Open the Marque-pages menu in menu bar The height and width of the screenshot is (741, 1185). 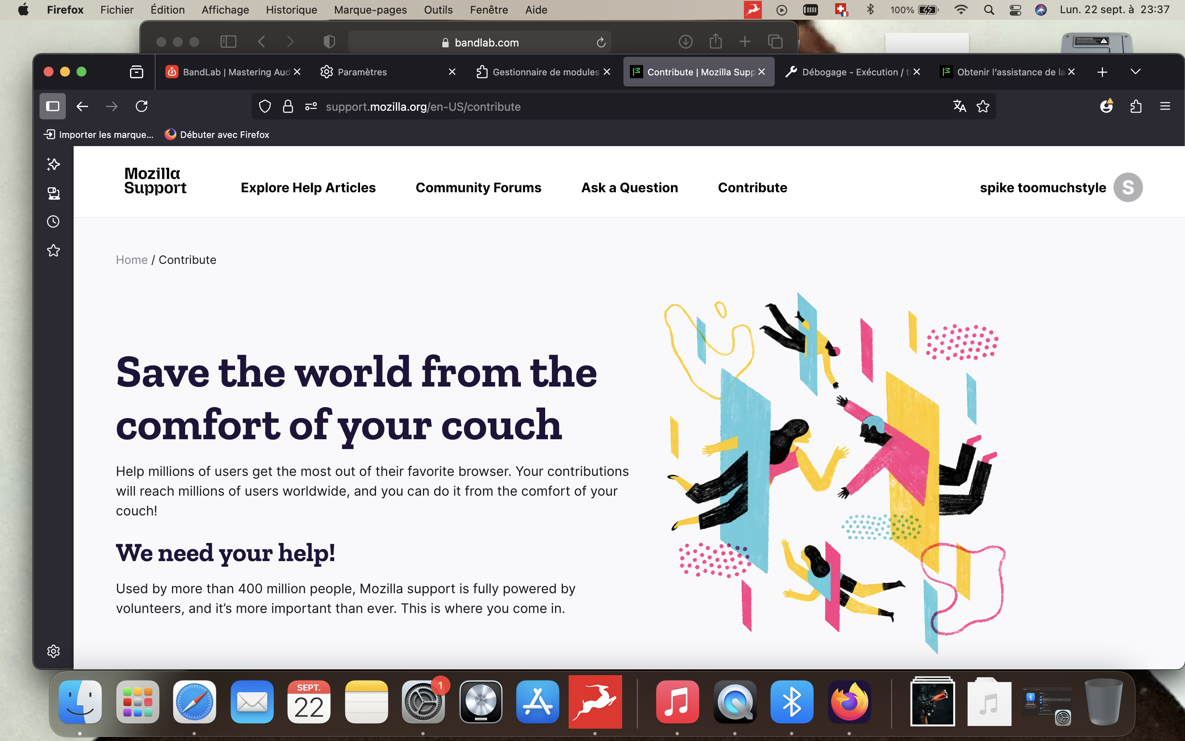pos(370,10)
